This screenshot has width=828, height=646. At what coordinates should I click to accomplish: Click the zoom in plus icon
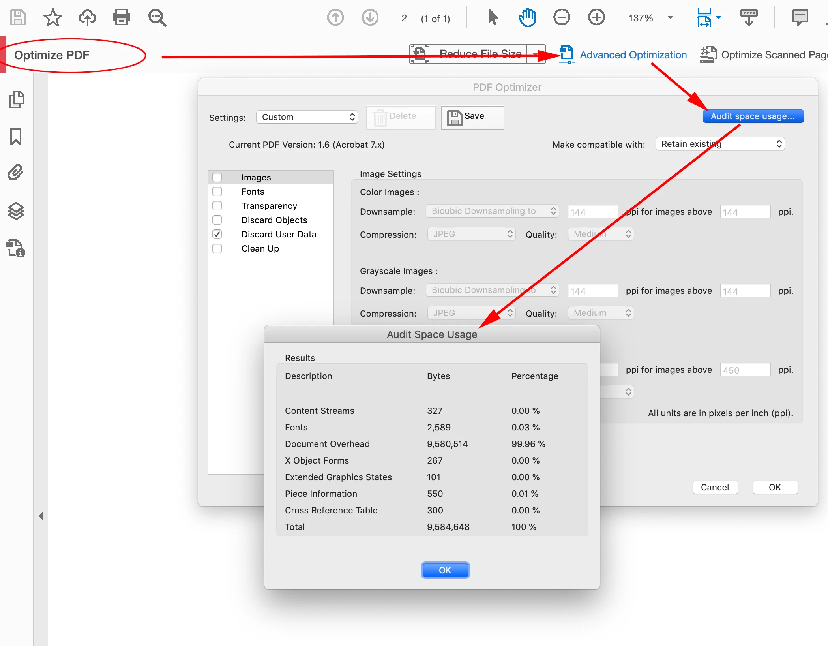[x=596, y=17]
